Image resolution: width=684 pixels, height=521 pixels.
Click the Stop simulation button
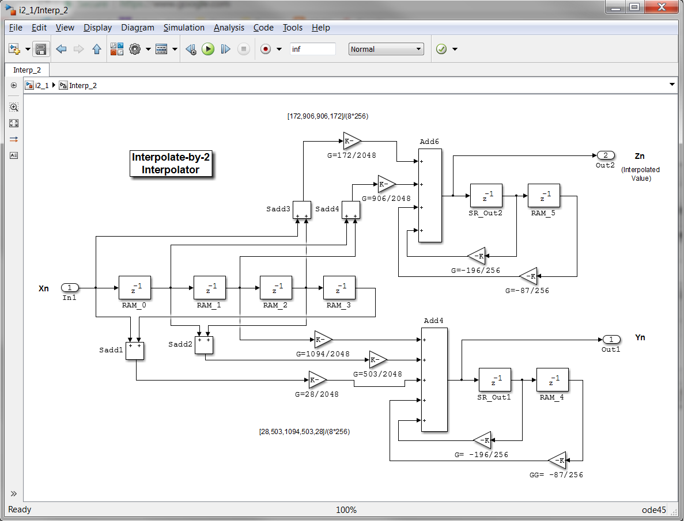pos(244,50)
